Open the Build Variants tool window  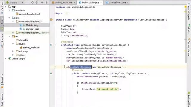[2, 100]
